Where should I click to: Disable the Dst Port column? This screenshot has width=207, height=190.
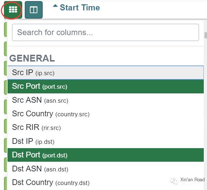tap(105, 155)
